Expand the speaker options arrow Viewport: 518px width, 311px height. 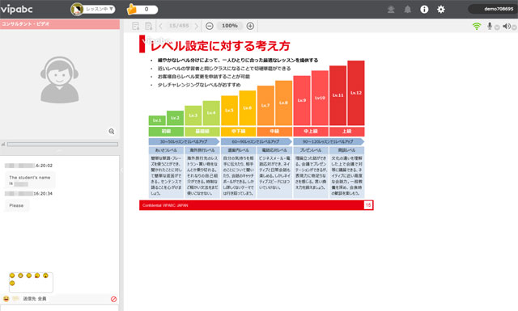pyautogui.click(x=515, y=27)
